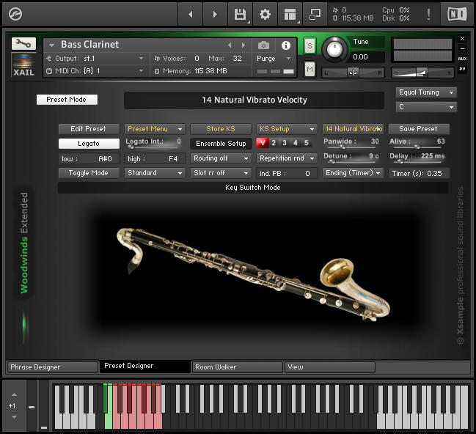Click the AUX button

click(462, 59)
